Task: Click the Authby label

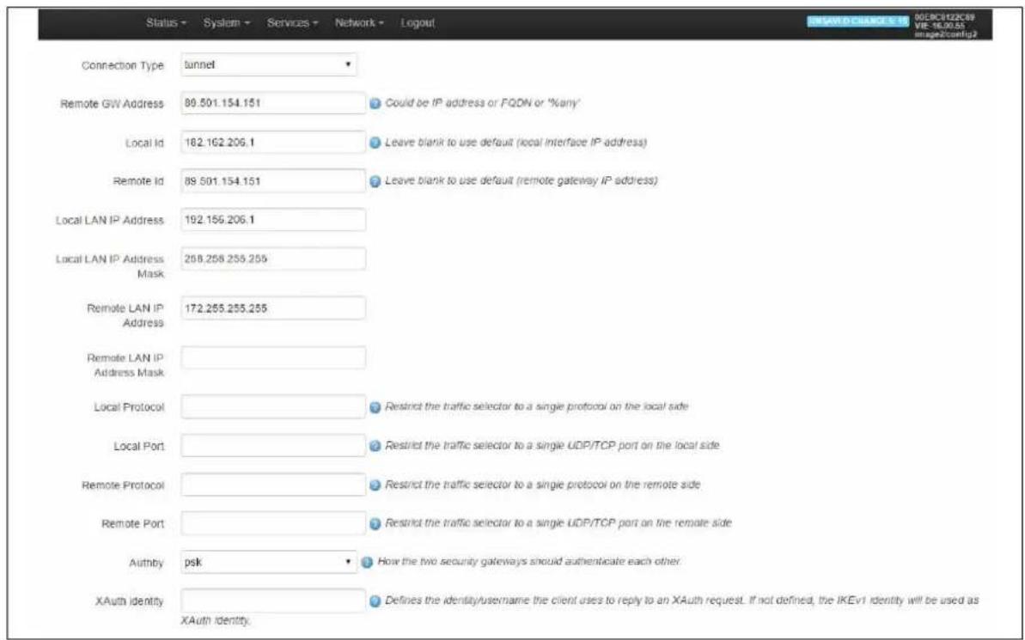Action: pos(146,563)
